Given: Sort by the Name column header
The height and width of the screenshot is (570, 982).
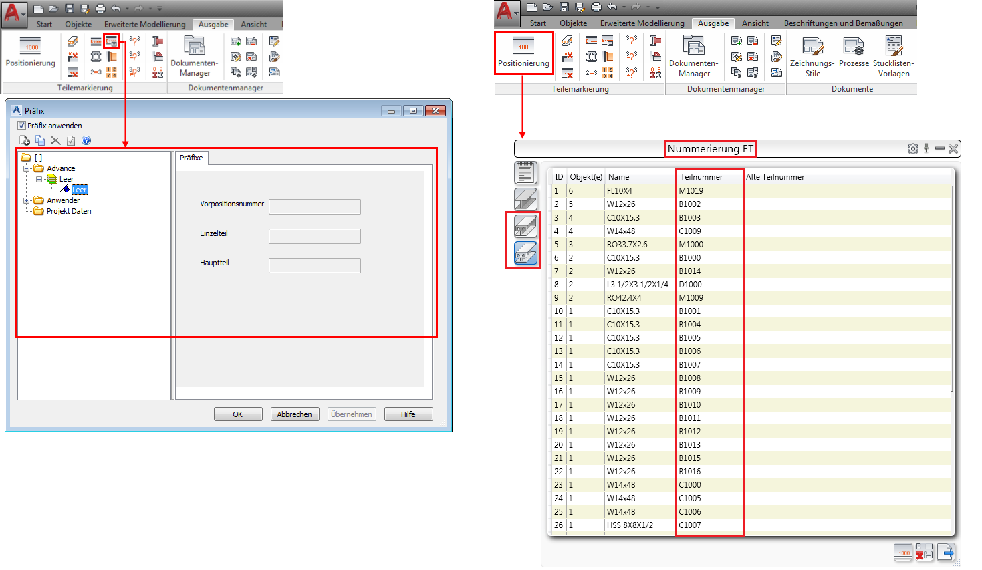Looking at the screenshot, I should pyautogui.click(x=640, y=177).
